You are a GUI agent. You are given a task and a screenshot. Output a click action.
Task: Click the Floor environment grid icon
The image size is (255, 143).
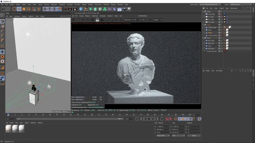coord(120,9)
